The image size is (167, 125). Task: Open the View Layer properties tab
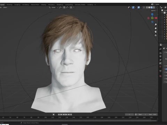point(160,60)
